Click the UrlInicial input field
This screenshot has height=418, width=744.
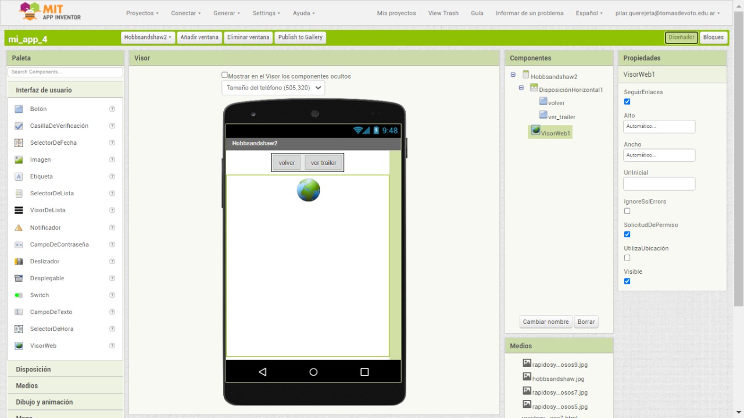[659, 184]
